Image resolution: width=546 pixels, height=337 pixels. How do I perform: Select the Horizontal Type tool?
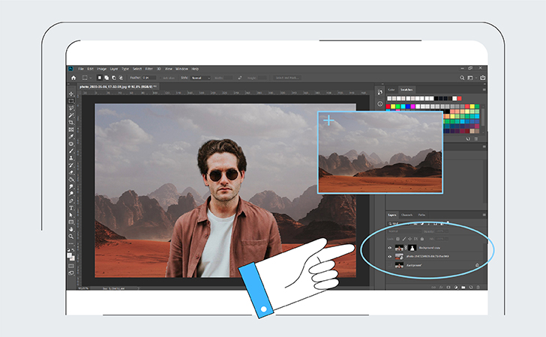(x=71, y=208)
